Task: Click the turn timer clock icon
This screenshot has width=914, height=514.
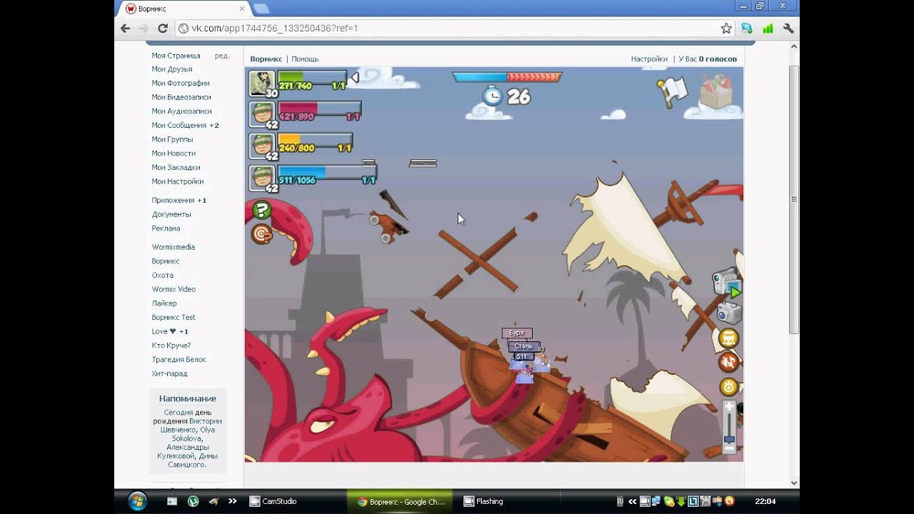Action: pyautogui.click(x=493, y=96)
